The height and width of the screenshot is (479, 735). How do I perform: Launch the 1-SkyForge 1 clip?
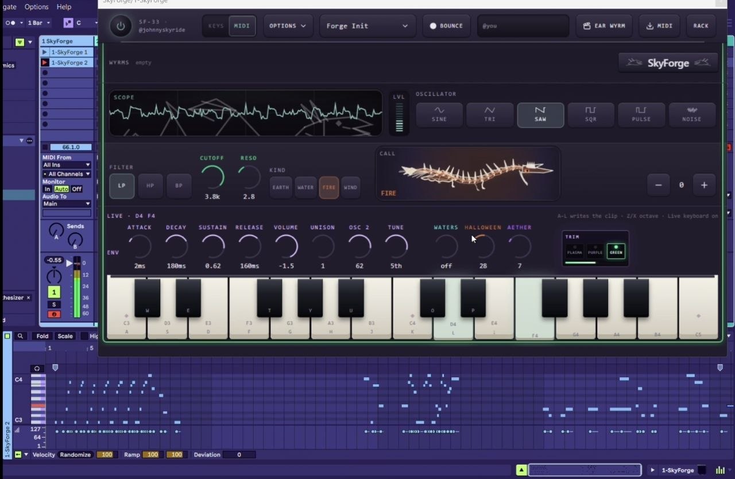[x=45, y=52]
